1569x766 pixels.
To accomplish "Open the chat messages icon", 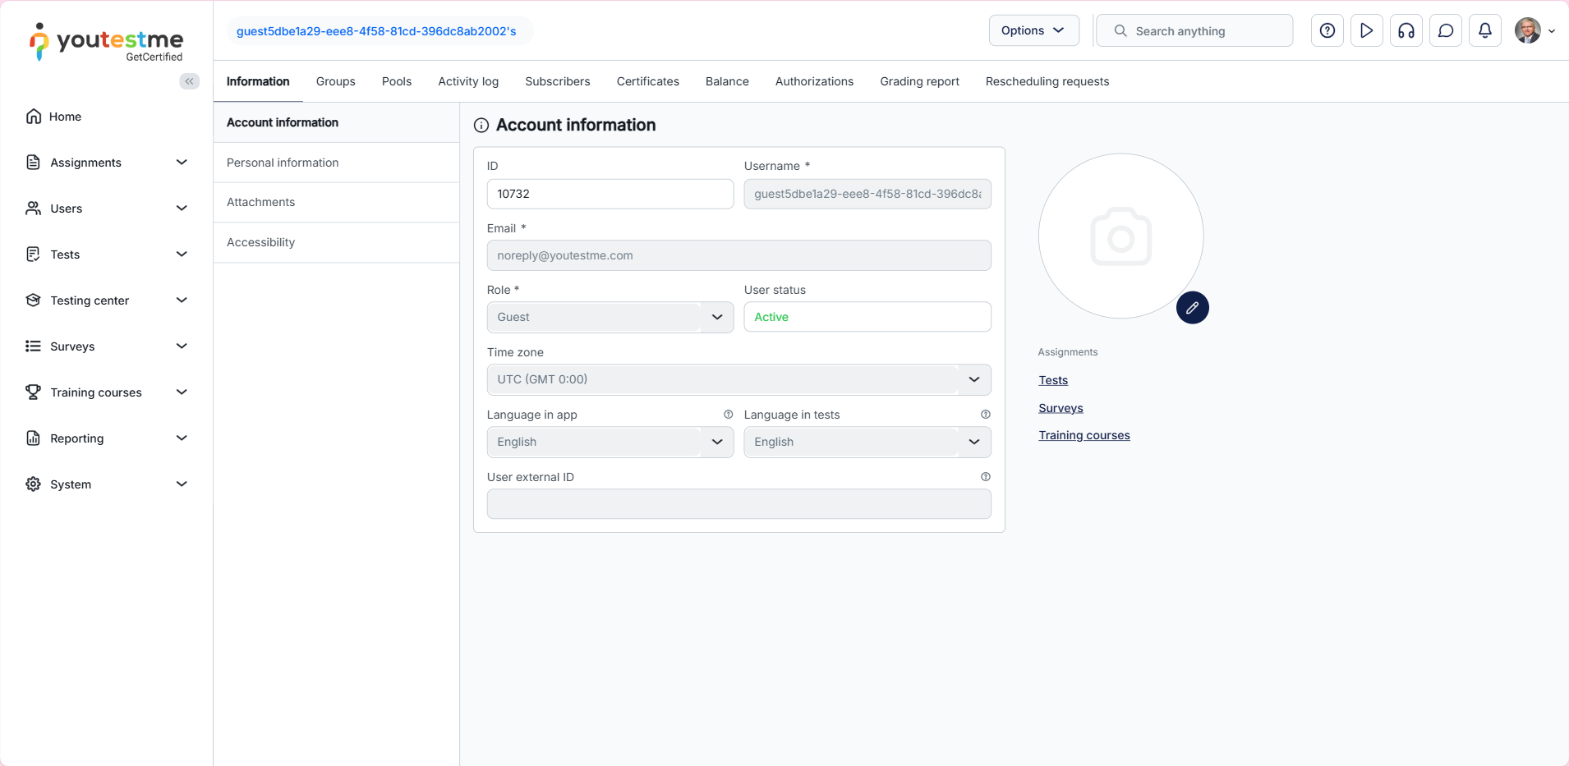I will pos(1445,31).
